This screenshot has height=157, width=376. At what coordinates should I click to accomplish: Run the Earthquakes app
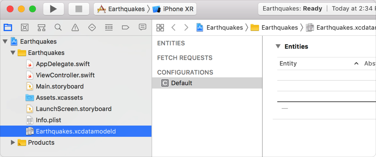pos(53,8)
